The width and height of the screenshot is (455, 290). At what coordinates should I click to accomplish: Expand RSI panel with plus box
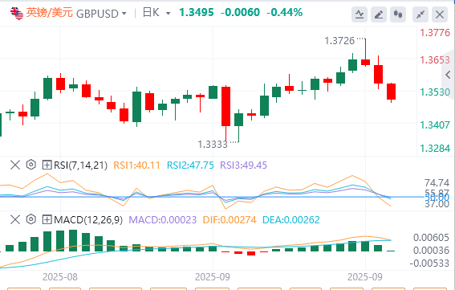tap(47, 165)
